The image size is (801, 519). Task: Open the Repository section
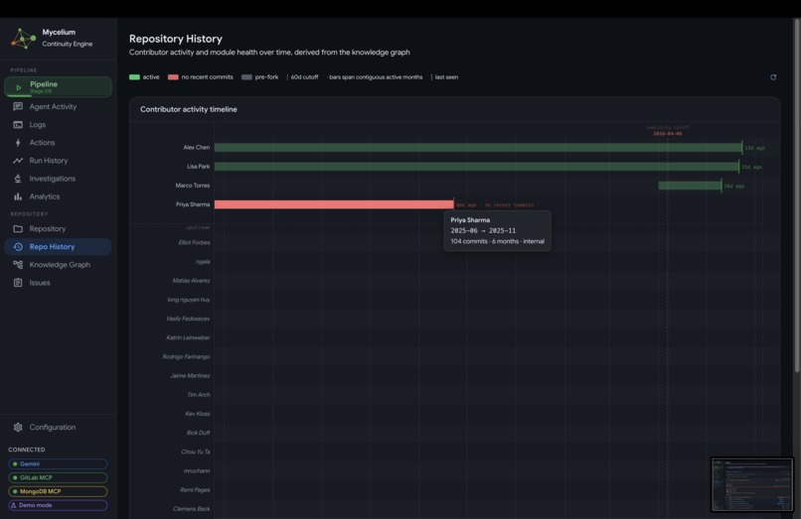pyautogui.click(x=58, y=228)
